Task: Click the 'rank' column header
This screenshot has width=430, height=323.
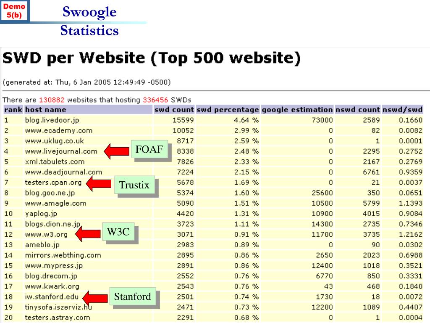Action: 13,110
